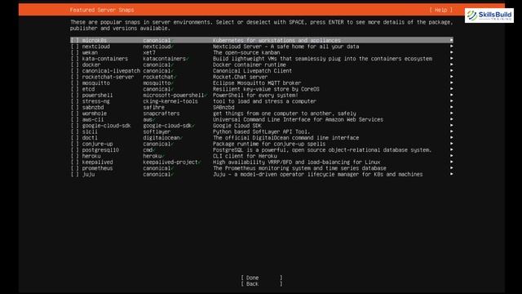Toggle the nextcloud snap checkbox
The width and height of the screenshot is (522, 294).
point(74,47)
